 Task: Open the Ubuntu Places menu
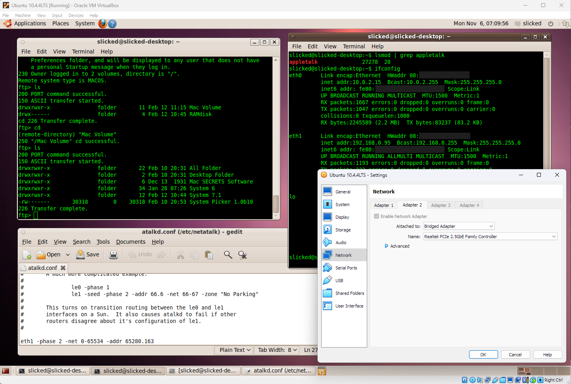pyautogui.click(x=61, y=23)
